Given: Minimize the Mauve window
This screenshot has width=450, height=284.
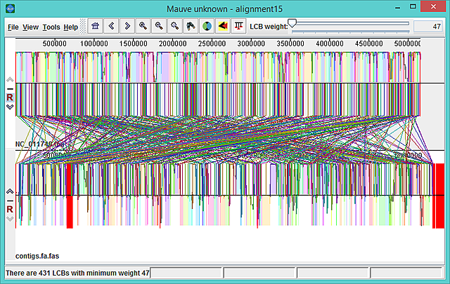Looking at the screenshot, I should (x=398, y=8).
